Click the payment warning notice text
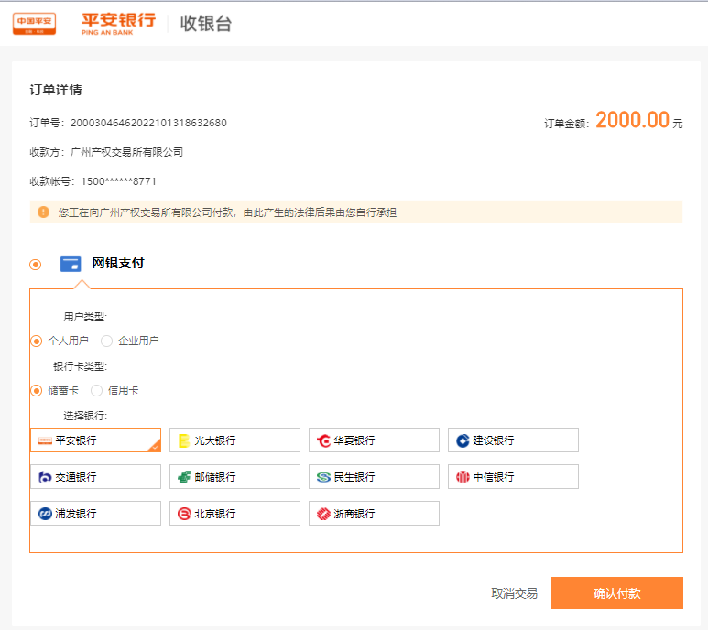 point(227,212)
